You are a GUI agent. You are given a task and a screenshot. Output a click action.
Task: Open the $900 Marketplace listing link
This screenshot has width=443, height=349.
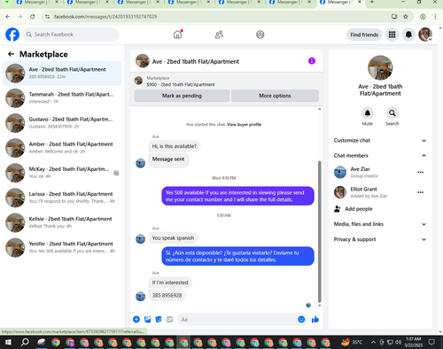(181, 84)
